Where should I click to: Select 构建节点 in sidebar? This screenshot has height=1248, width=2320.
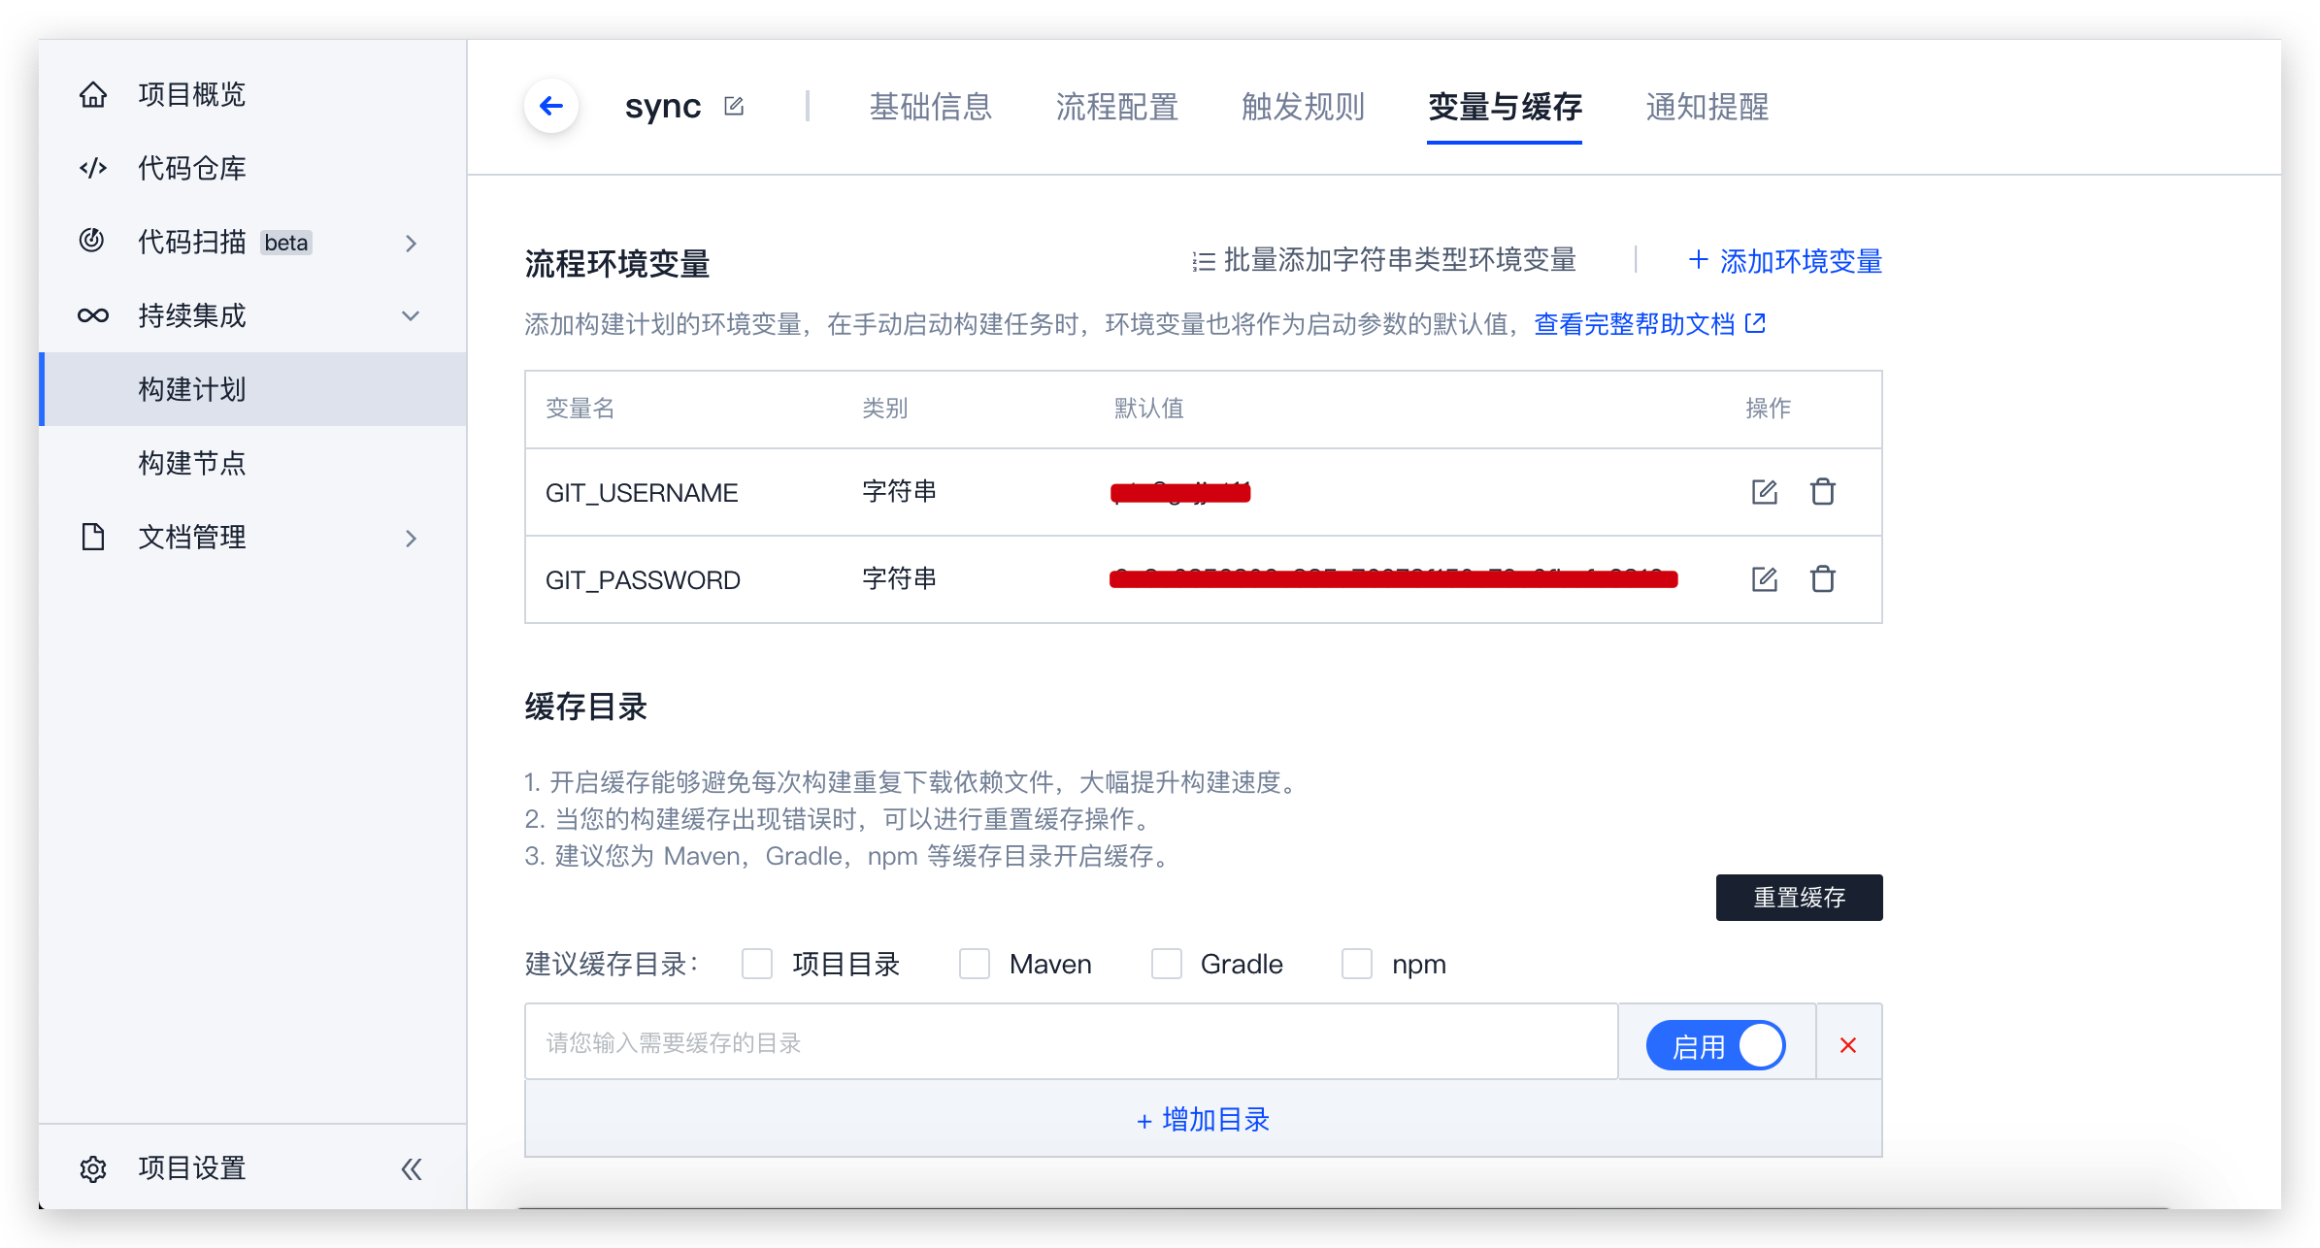(252, 463)
